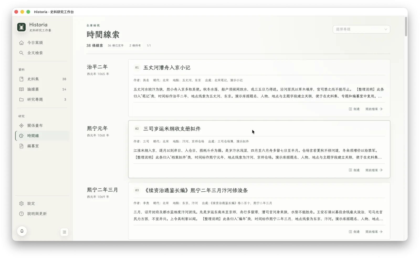Open side panel for 三司岁运米纲收支册拟件
The height and width of the screenshot is (258, 420).
click(x=354, y=170)
